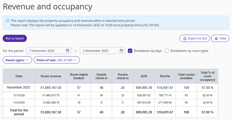Image resolution: width=232 pixels, height=120 pixels.
Task: Open the calendar icon for the end date
Action: (121, 51)
